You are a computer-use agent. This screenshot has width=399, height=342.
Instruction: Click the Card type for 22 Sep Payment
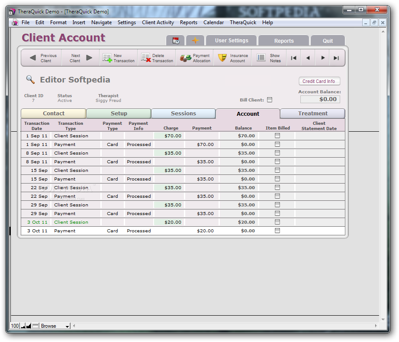(x=113, y=196)
